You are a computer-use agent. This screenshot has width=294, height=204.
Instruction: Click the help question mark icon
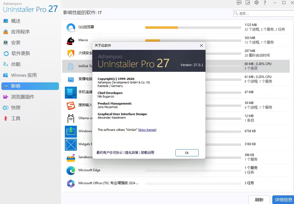(x=265, y=3)
